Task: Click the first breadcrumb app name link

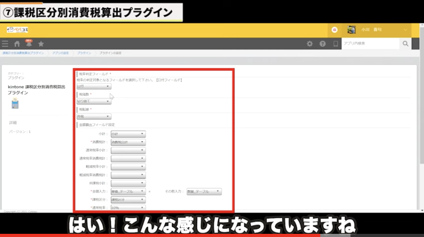Action: coord(23,53)
